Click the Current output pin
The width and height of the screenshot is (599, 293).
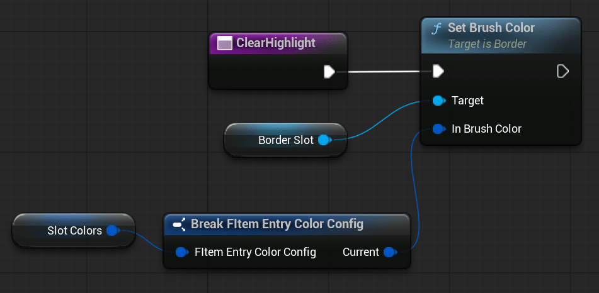(389, 253)
